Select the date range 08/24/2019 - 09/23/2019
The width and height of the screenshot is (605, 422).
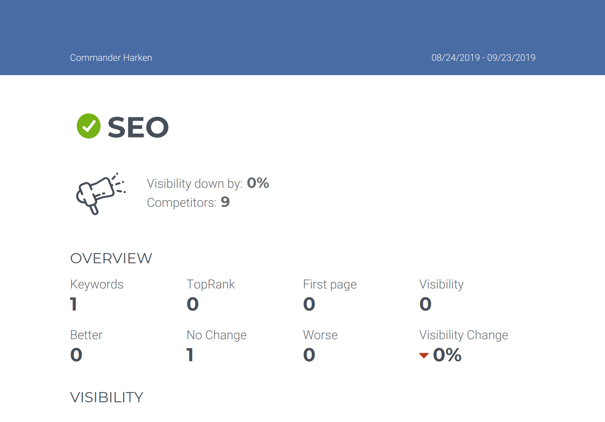pos(483,58)
